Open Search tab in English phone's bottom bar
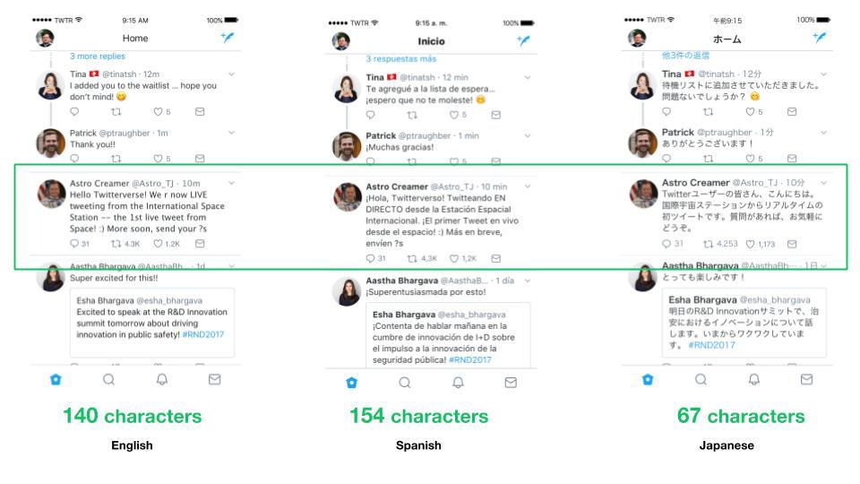This screenshot has width=860, height=484. pos(108,379)
